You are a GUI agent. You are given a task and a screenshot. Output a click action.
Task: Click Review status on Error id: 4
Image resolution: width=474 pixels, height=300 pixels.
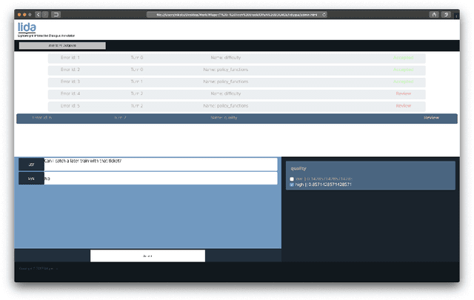click(x=403, y=94)
